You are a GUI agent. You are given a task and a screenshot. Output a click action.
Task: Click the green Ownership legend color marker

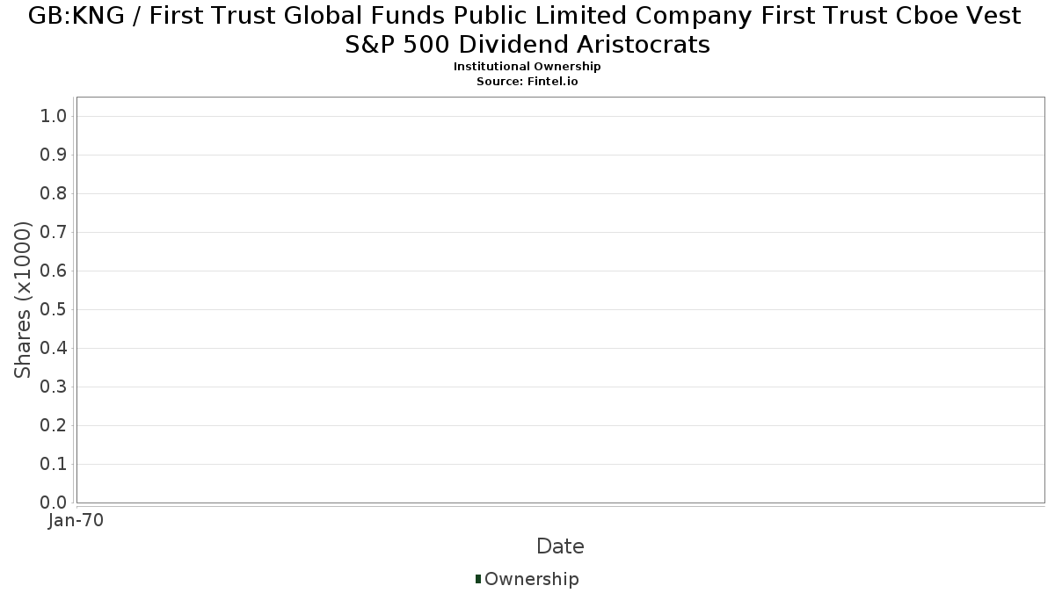click(478, 579)
